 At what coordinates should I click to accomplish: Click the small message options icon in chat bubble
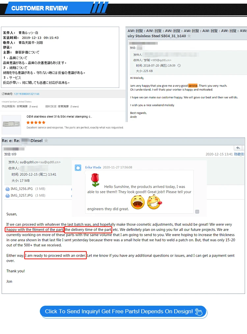click(197, 212)
